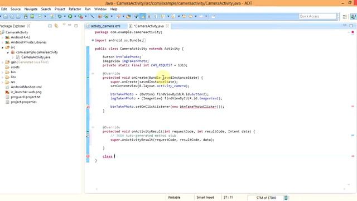Maximize the editor area
Image resolution: width=357 pixels, height=201 pixels.
click(351, 26)
